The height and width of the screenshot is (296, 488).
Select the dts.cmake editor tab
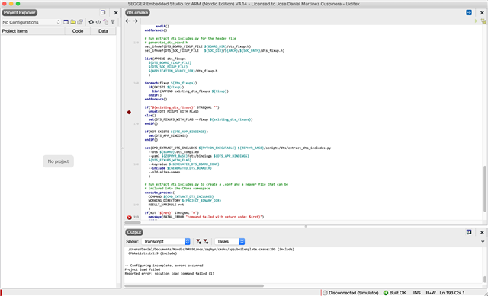point(137,13)
